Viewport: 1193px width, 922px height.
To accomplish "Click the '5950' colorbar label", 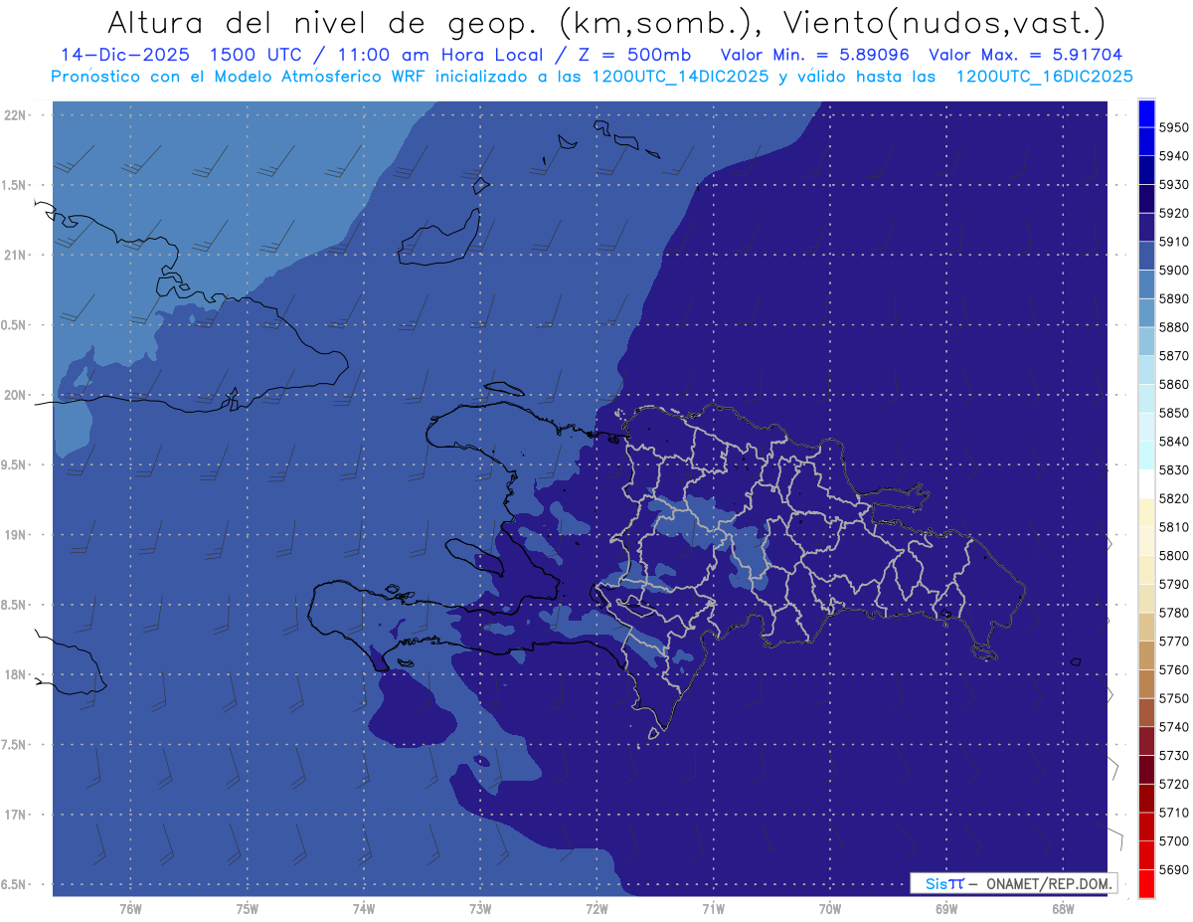I will coord(1173,127).
